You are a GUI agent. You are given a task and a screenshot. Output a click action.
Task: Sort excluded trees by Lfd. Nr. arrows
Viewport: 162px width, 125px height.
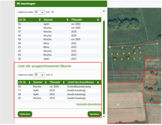[29, 82]
